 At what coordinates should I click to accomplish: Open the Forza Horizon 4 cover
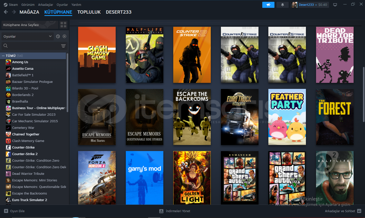pyautogui.click(x=97, y=178)
